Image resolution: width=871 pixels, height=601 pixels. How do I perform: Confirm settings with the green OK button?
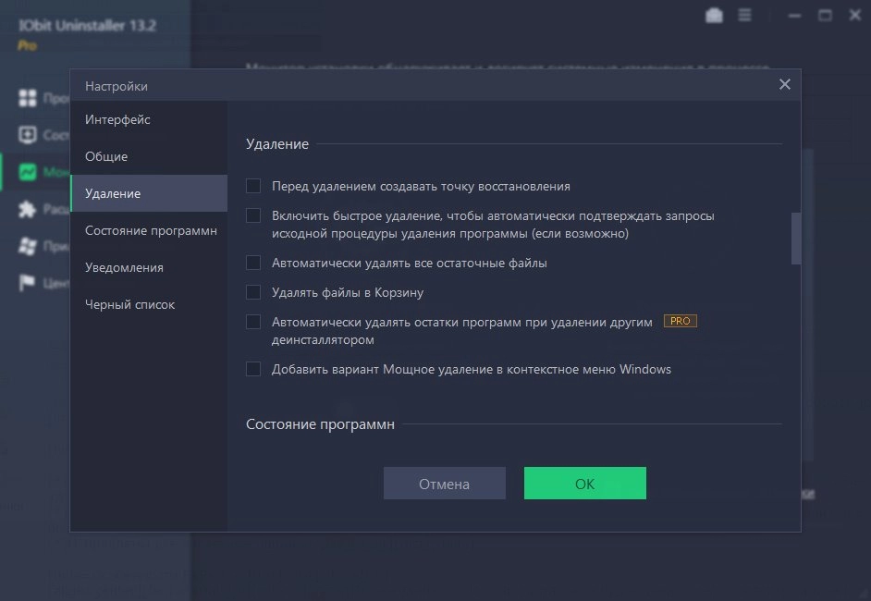click(585, 484)
